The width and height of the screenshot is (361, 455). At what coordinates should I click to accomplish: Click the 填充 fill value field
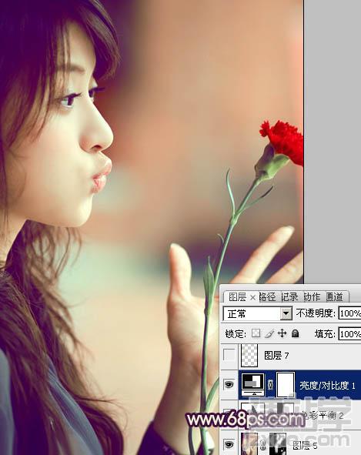pos(349,333)
